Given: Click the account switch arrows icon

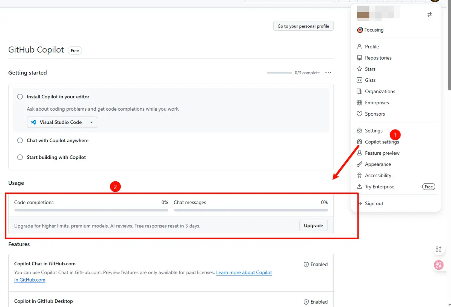Looking at the screenshot, I should (430, 15).
